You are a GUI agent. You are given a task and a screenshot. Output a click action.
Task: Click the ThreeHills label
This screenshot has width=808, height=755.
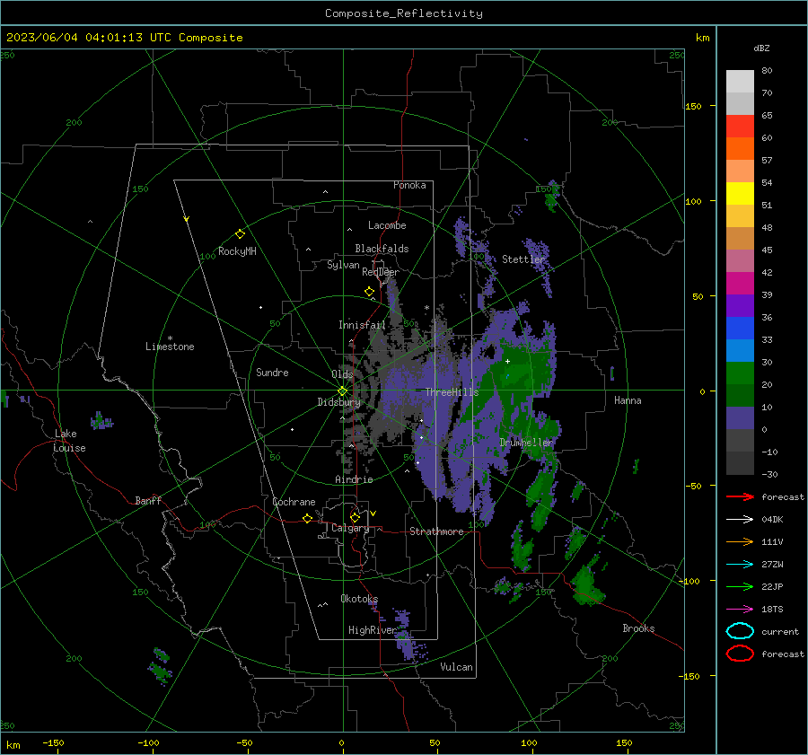(452, 392)
